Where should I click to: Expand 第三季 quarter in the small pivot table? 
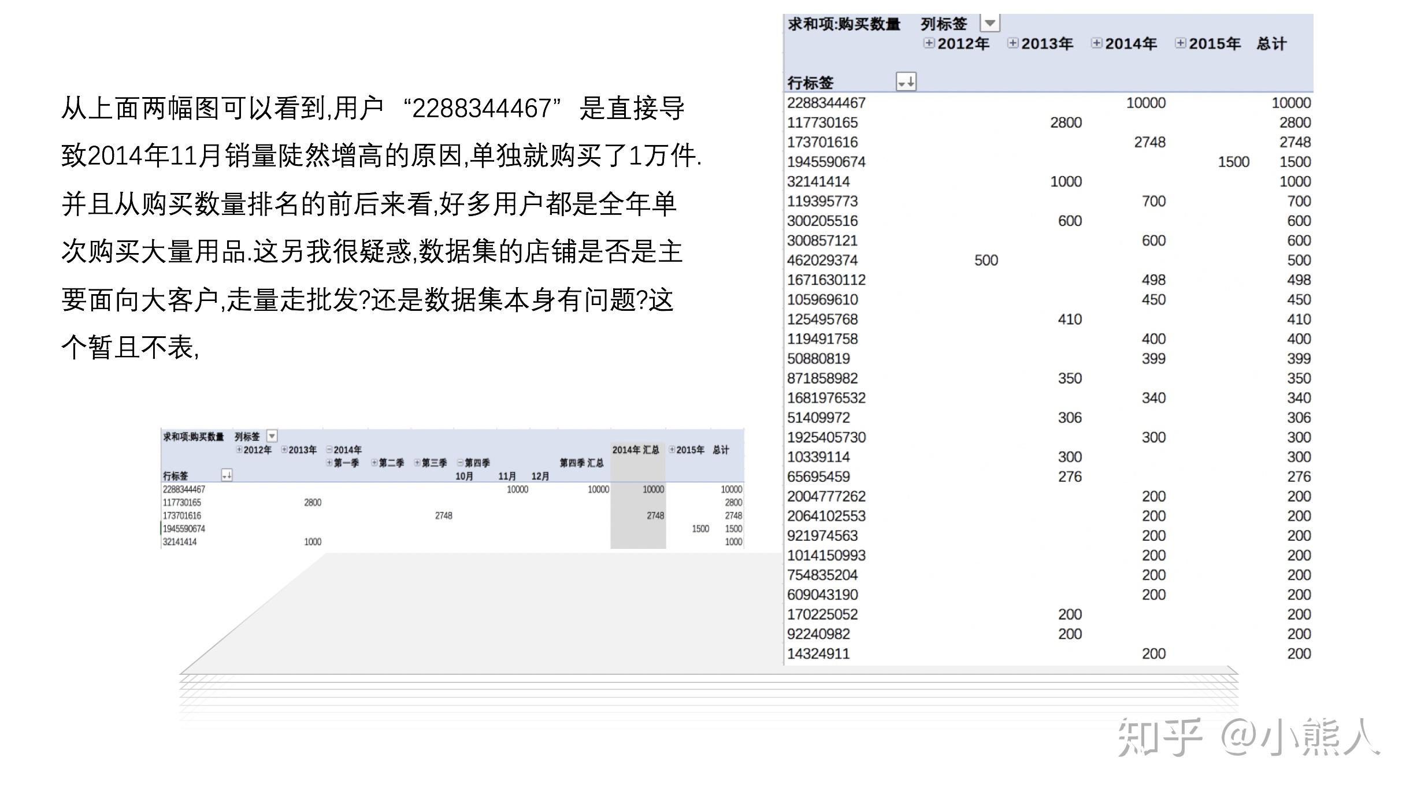pos(417,463)
